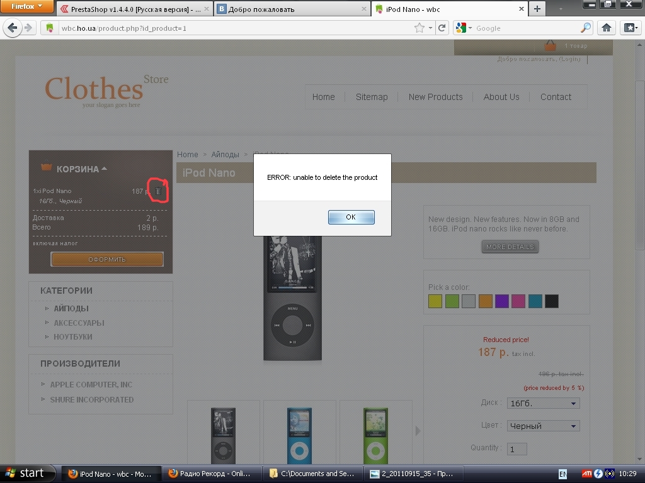
Task: Click the Оформить checkout button
Action: (107, 259)
